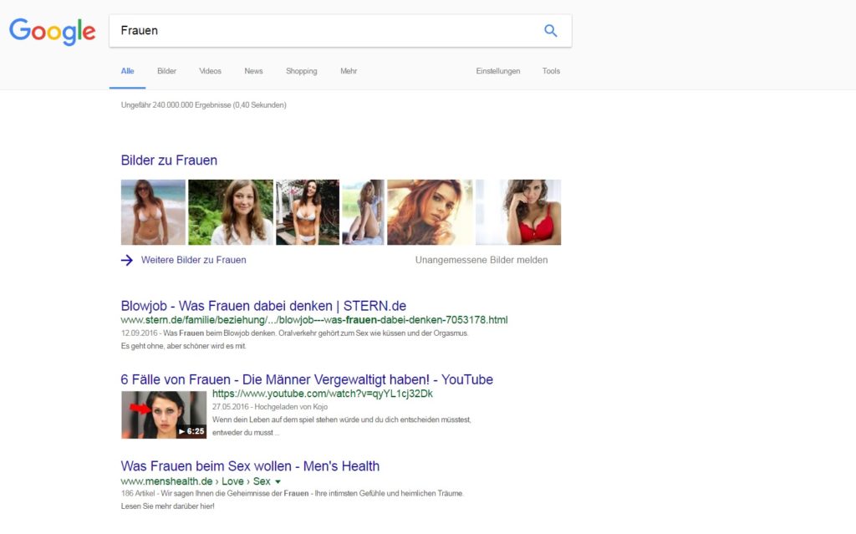Click the result count text Ungefähr 240.000.000
Screen dimensions: 856x534
coord(204,104)
